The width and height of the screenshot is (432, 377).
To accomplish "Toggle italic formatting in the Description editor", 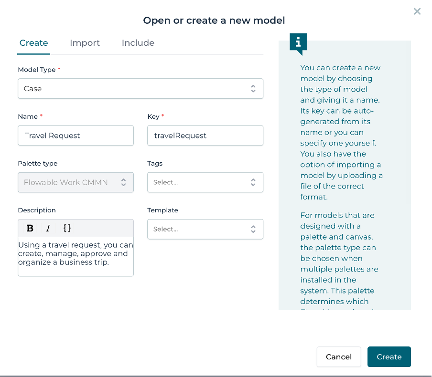I will (x=48, y=228).
